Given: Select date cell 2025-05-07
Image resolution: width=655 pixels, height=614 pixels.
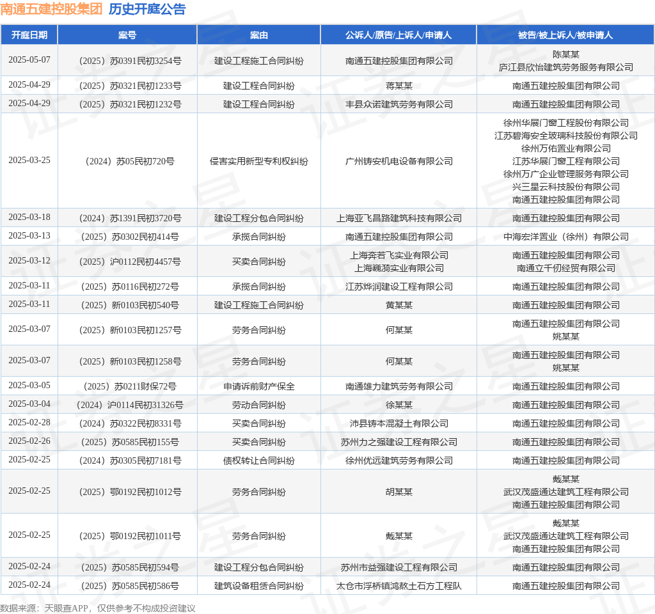Looking at the screenshot, I should point(29,59).
